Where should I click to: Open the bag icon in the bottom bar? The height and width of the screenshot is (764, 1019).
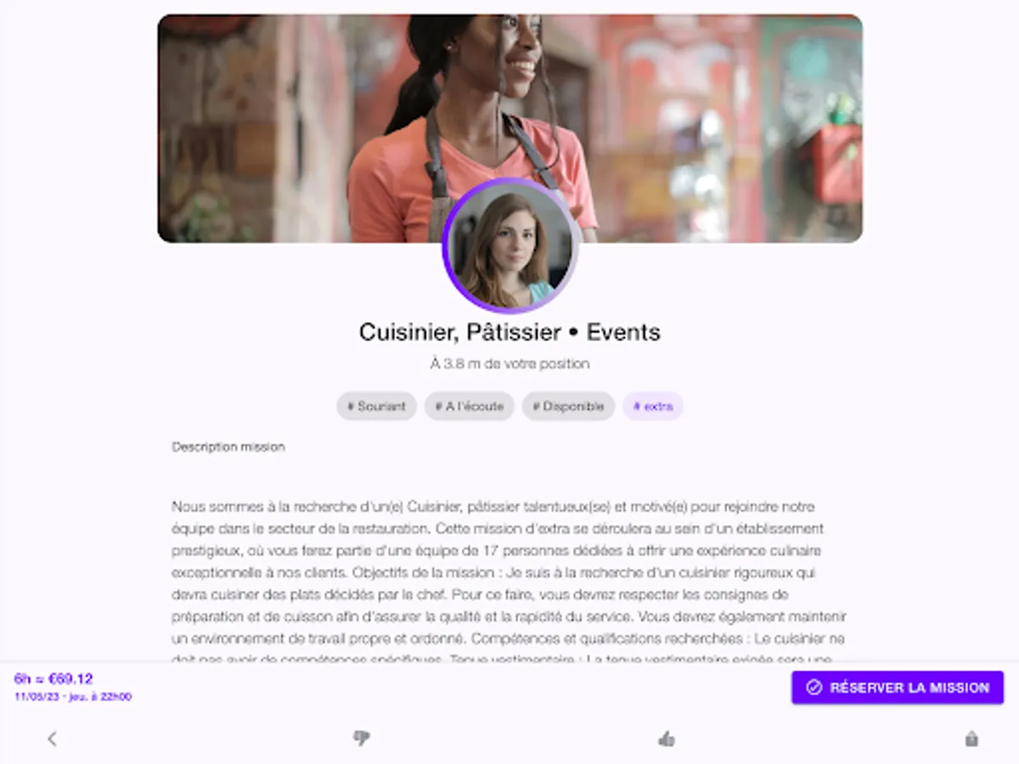(971, 739)
